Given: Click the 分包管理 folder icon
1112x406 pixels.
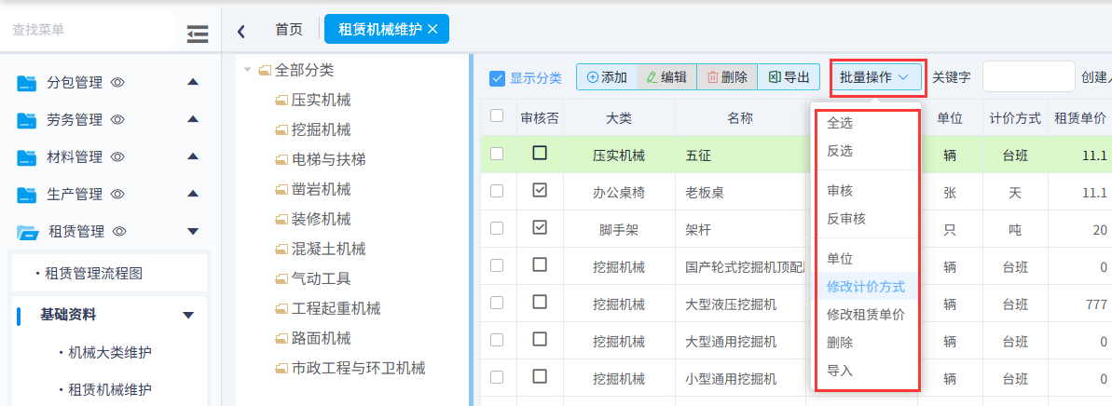Looking at the screenshot, I should pos(27,83).
